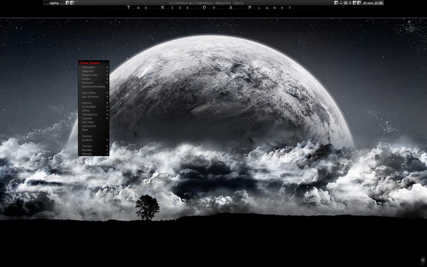
Task: Click the left arrow button beside the clock
Action: 355,3
